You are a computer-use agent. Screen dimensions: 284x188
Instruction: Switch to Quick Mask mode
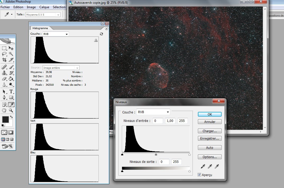[11, 132]
